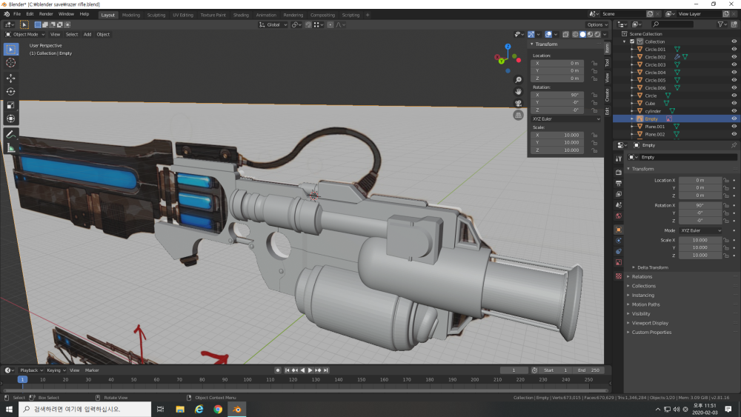Screen dimensions: 741x417
Task: Switch to the Modeling workspace tab
Action: click(131, 15)
